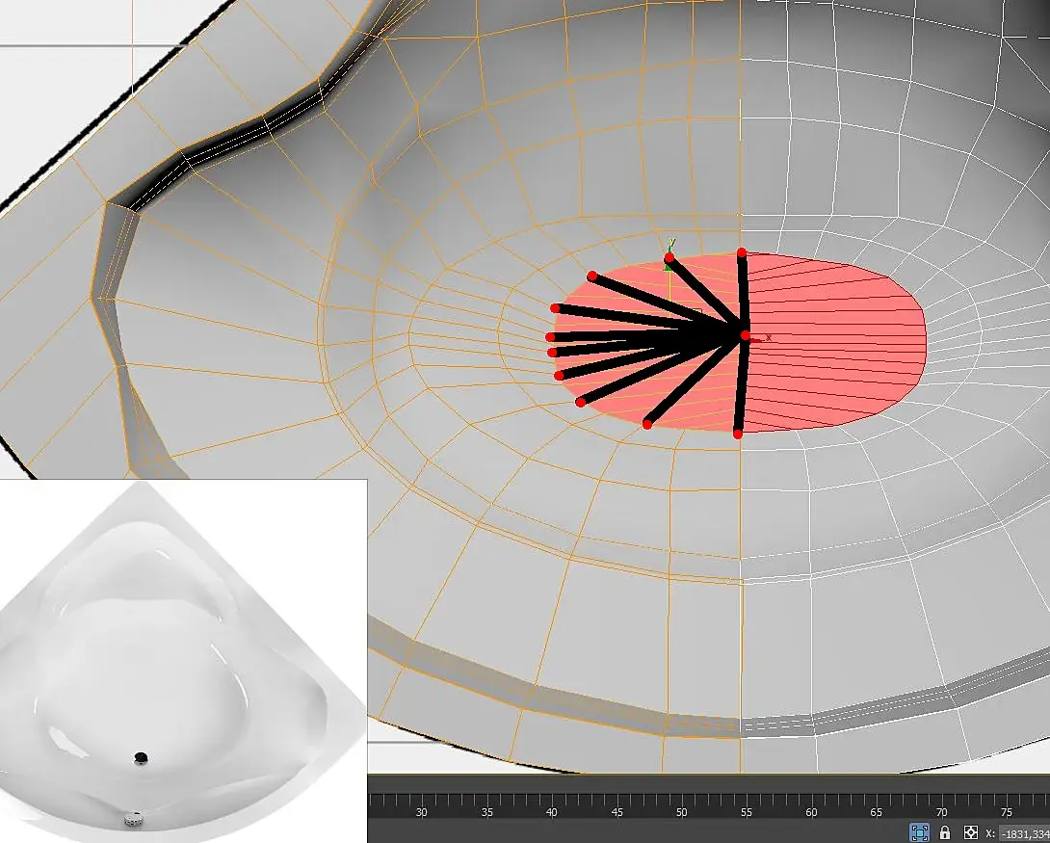Toggle Isolate Selection in status bar
Screen dimensions: 1050x843
click(x=919, y=832)
